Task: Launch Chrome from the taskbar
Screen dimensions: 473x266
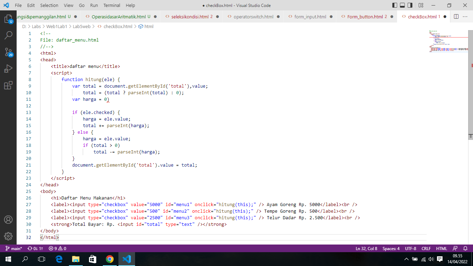Action: 110,259
